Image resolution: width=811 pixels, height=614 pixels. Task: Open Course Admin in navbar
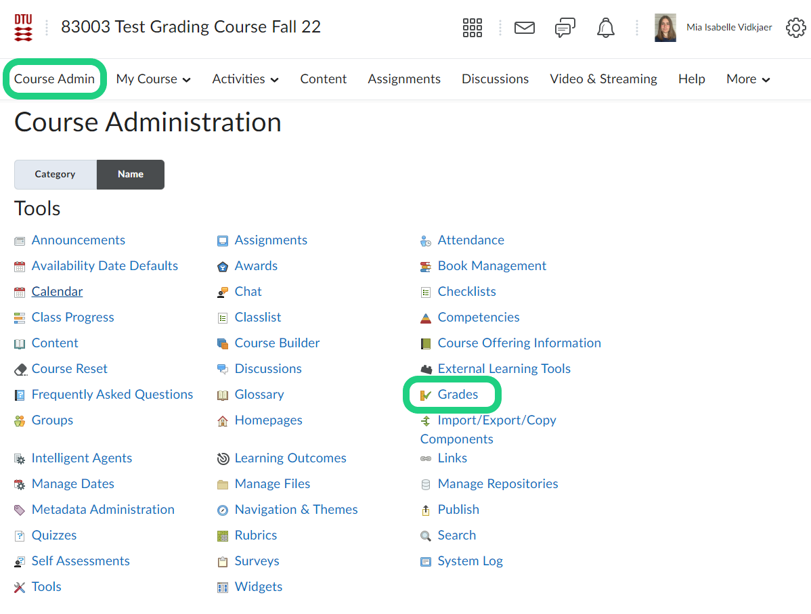[x=54, y=79]
